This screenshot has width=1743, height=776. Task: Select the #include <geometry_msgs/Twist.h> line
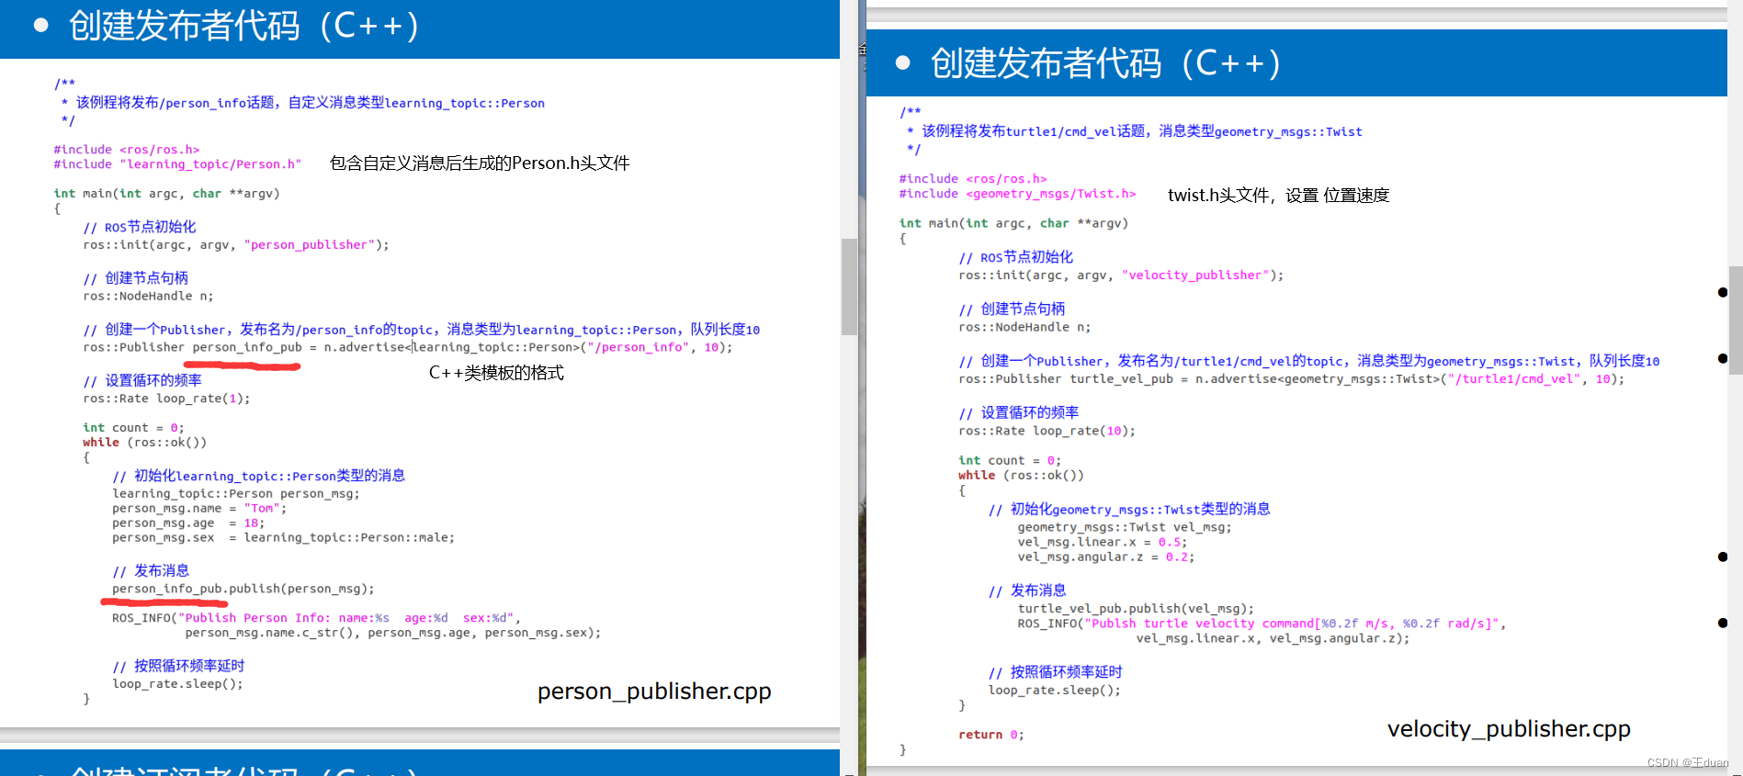pos(1017,194)
